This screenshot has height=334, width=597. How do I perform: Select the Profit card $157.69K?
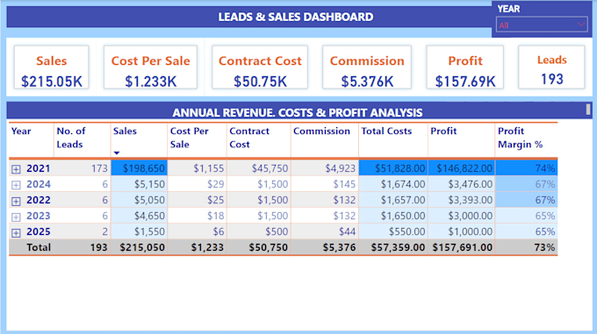[465, 68]
